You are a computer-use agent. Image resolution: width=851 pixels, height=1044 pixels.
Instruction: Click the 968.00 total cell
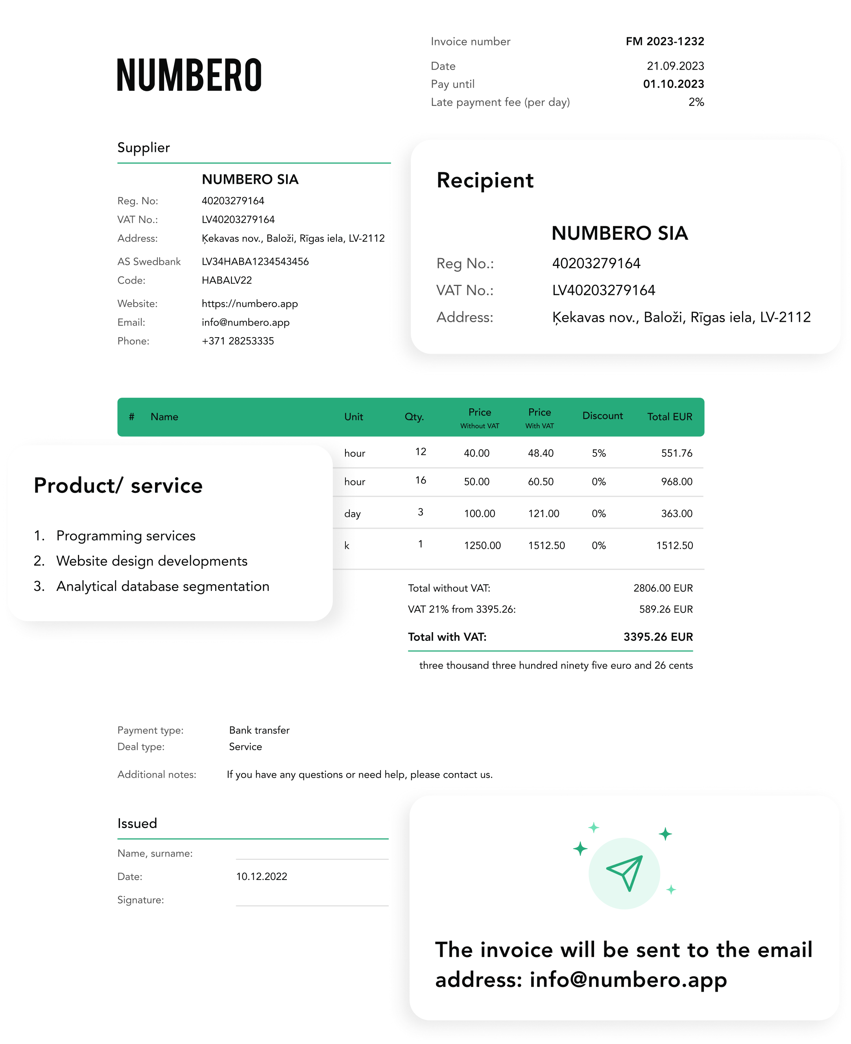tap(676, 481)
